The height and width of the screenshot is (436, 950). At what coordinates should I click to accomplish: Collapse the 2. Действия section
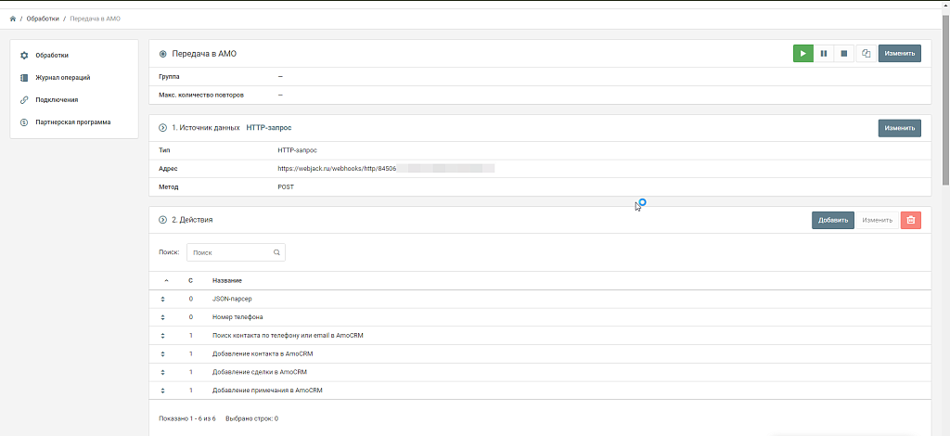162,220
